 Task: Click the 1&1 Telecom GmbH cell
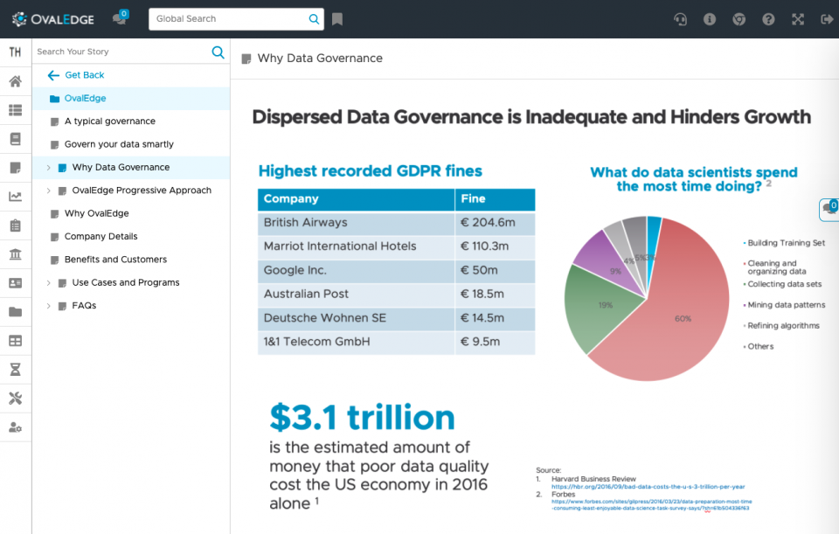point(357,342)
